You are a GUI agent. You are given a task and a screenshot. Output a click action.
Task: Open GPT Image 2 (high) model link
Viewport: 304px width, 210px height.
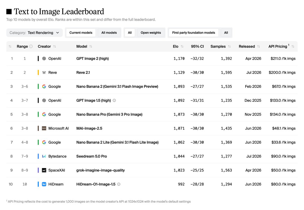[92, 58]
